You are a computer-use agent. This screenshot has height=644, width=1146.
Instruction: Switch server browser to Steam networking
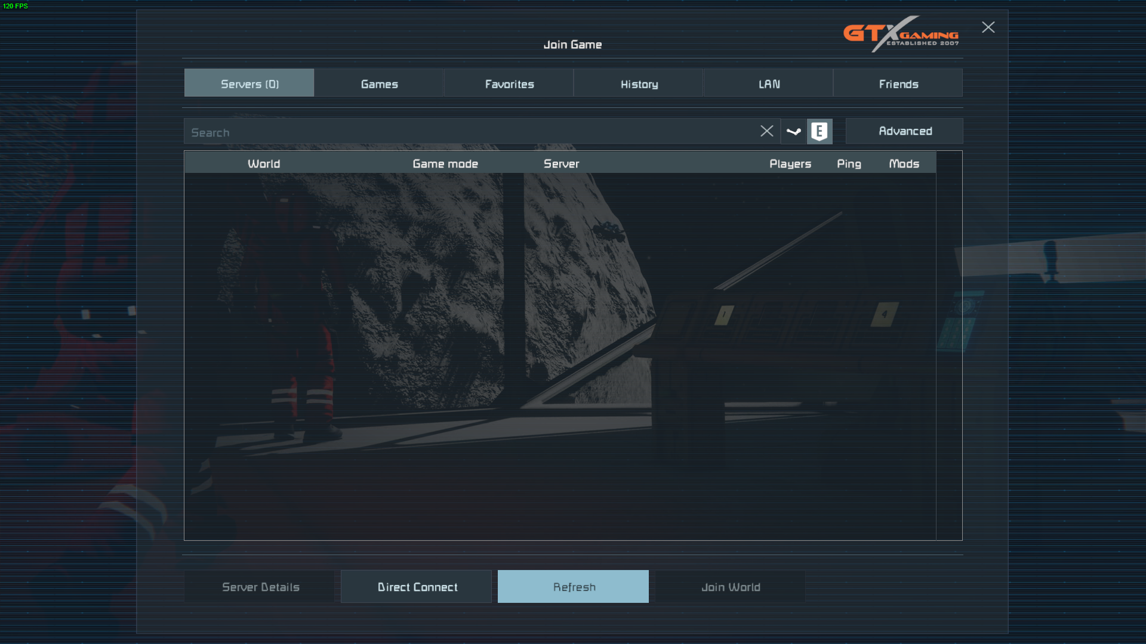pyautogui.click(x=793, y=131)
